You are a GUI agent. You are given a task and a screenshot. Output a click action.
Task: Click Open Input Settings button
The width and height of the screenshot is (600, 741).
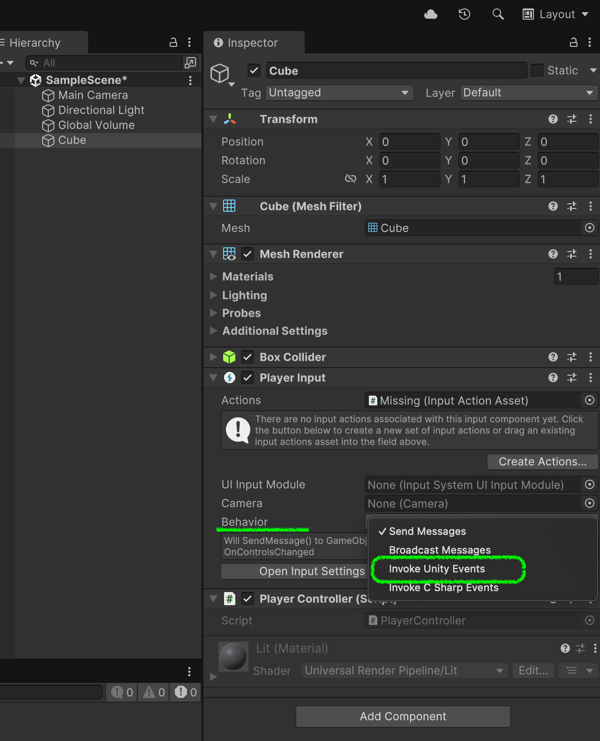pos(294,571)
